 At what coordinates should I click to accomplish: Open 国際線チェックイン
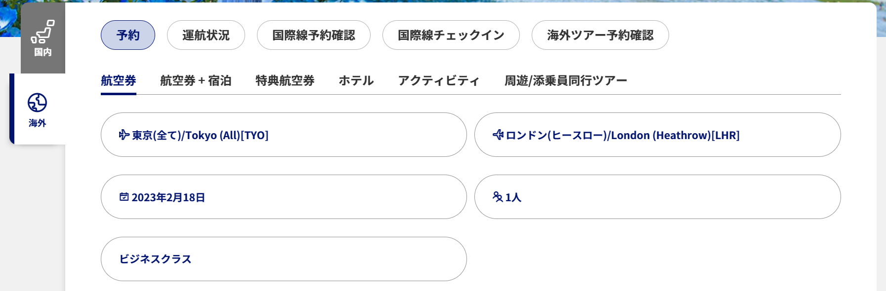click(451, 35)
